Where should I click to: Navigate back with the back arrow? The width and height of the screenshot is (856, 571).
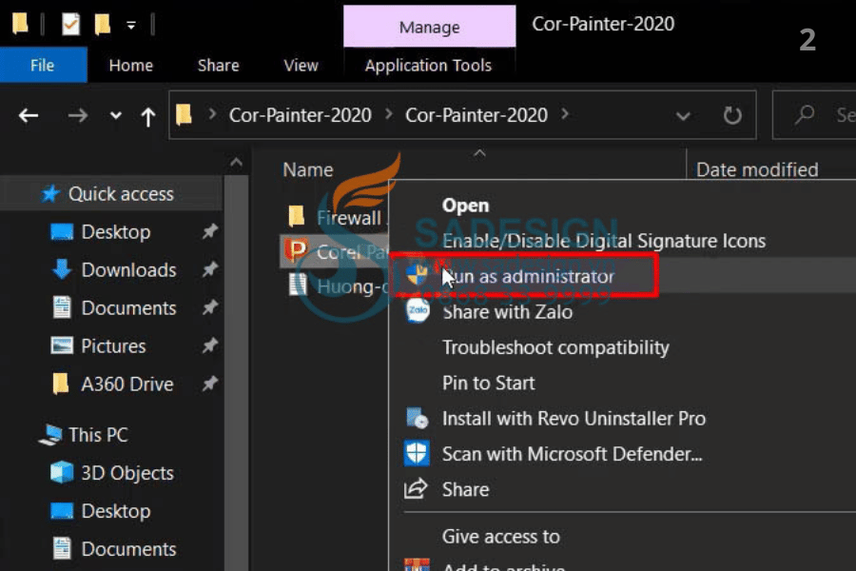click(x=29, y=116)
